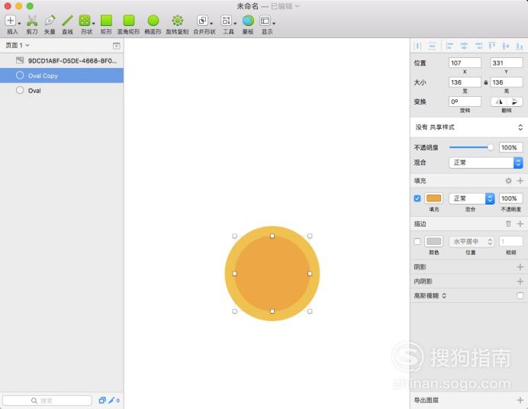Open the Insert (插入) tool

[11, 21]
